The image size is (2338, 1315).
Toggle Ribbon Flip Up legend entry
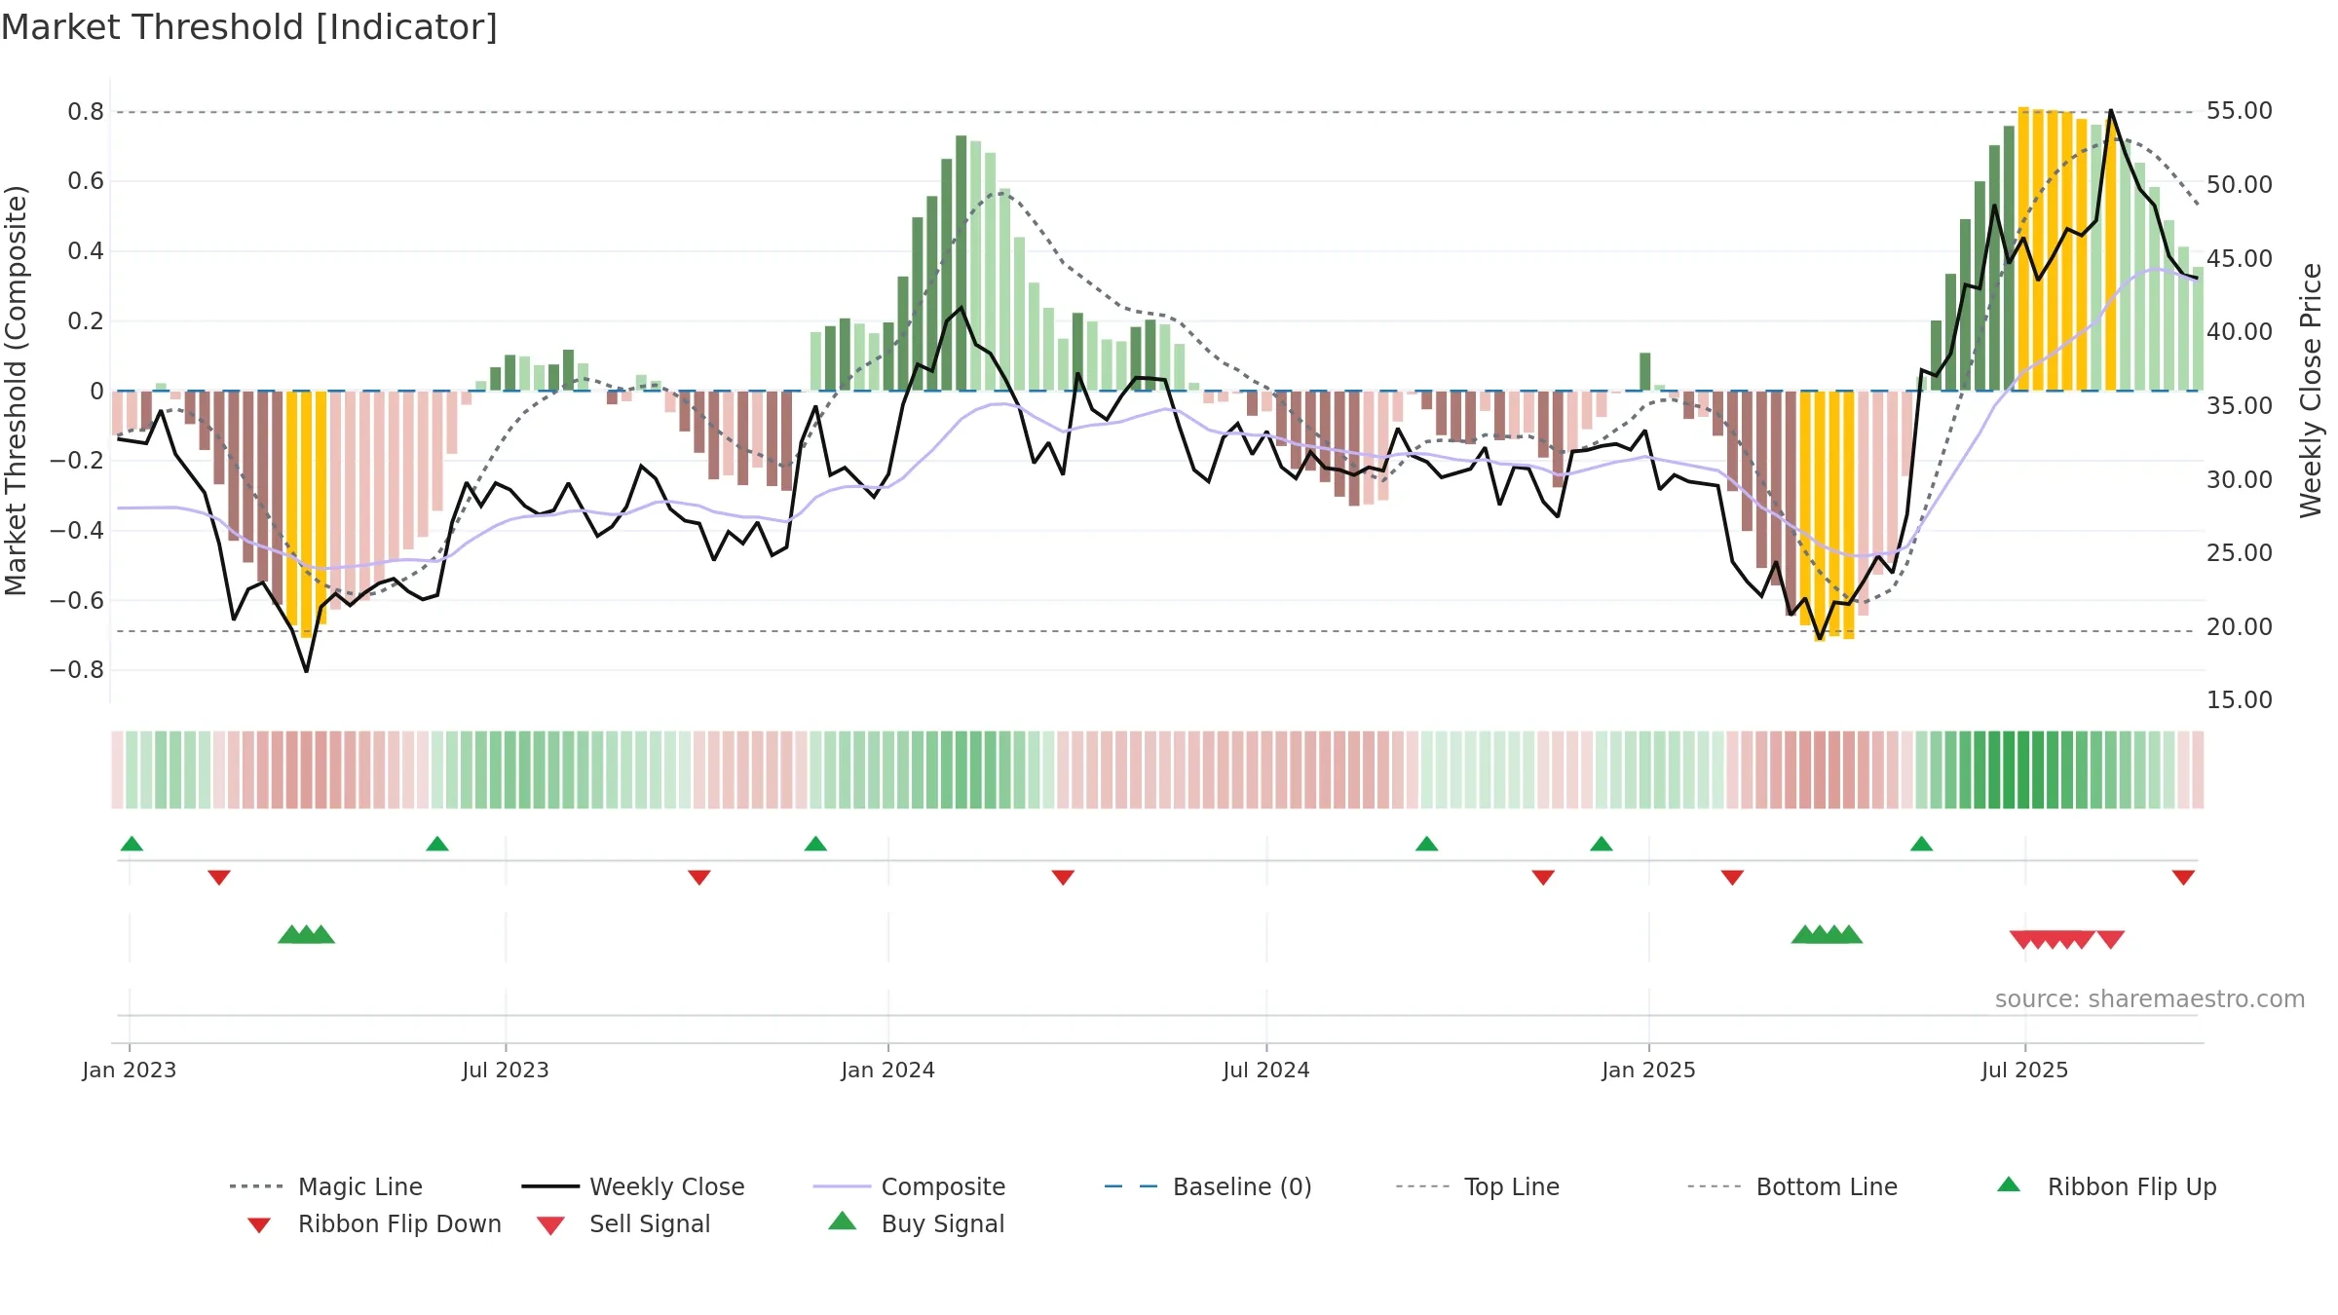pos(2107,1186)
